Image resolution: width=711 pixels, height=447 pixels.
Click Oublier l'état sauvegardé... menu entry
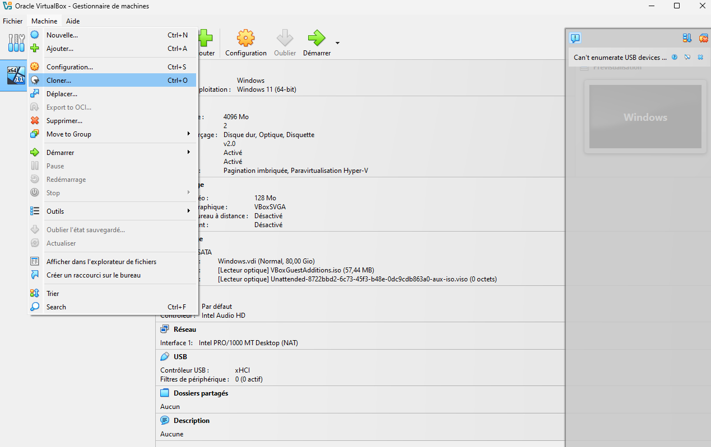pos(113,229)
